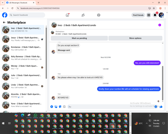Open the Julie conversation

tap(23, 77)
